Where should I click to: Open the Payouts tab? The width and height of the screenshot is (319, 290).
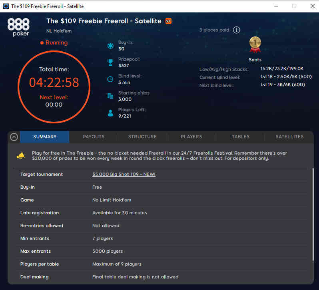[x=94, y=137]
